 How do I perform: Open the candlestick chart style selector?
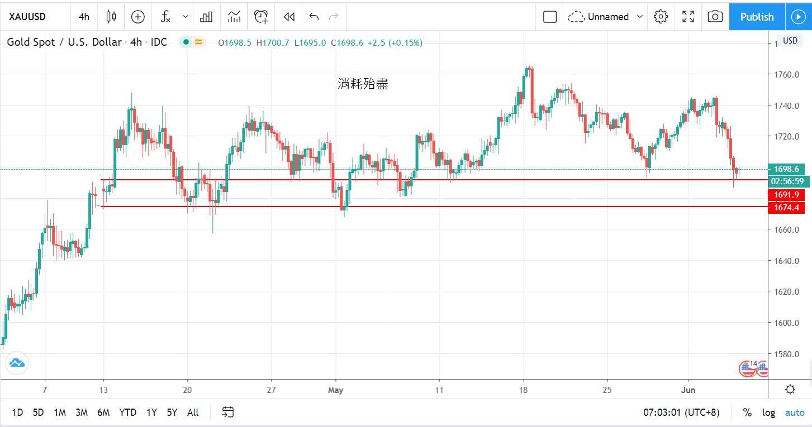111,17
